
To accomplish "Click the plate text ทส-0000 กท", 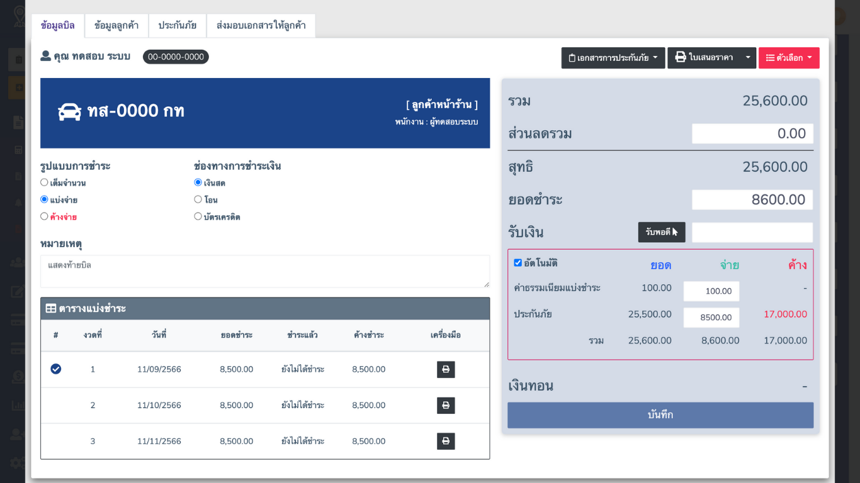I will coord(136,111).
